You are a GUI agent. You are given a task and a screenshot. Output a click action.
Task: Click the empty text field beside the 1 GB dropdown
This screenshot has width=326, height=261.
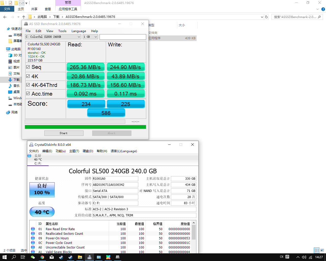tap(123, 37)
